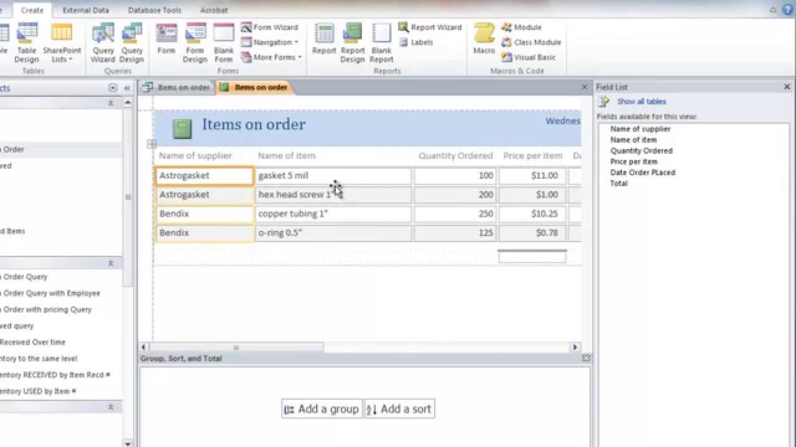Select the first Items on order tab
This screenshot has width=796, height=447.
(177, 88)
